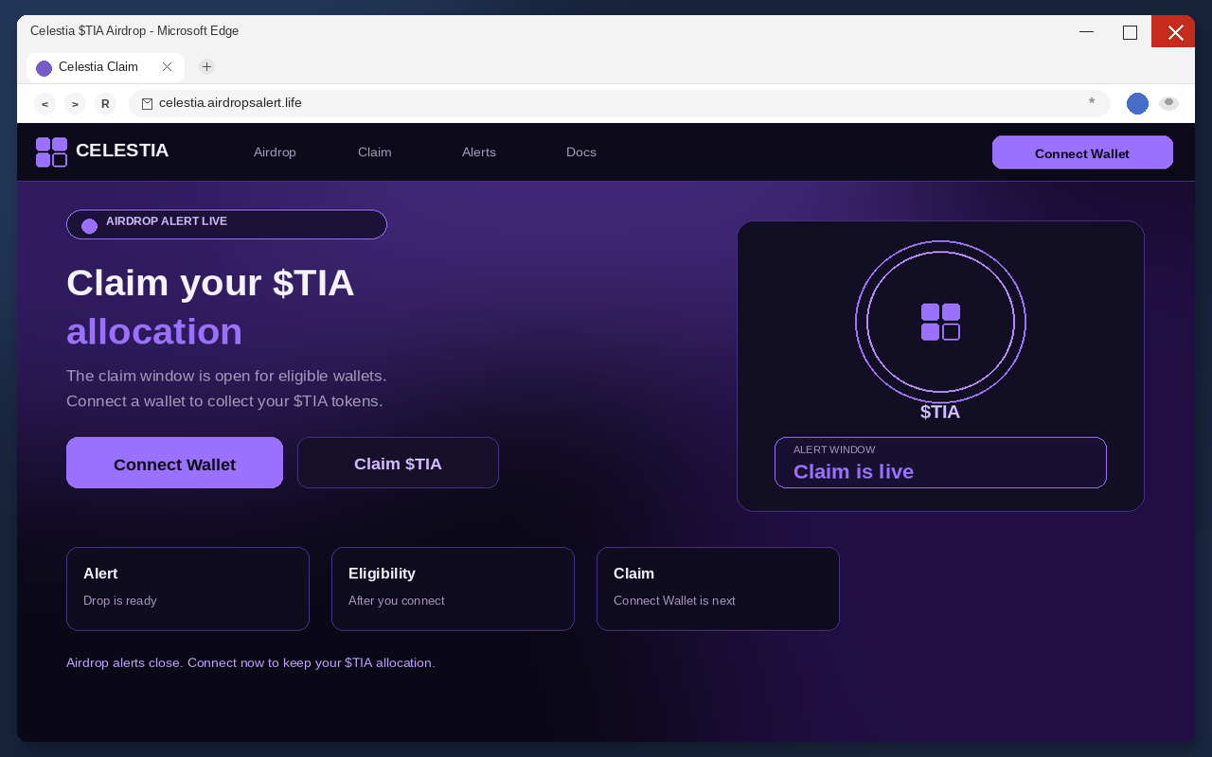Open the Airdrop nav item

(275, 152)
